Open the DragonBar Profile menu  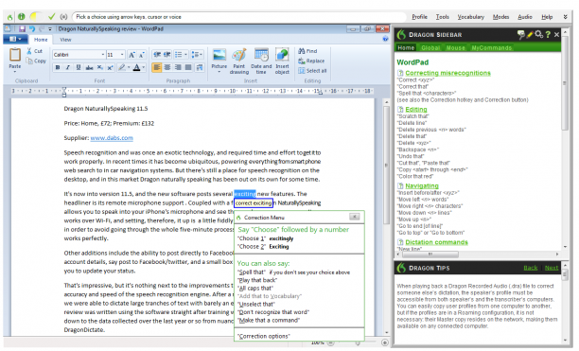click(419, 17)
